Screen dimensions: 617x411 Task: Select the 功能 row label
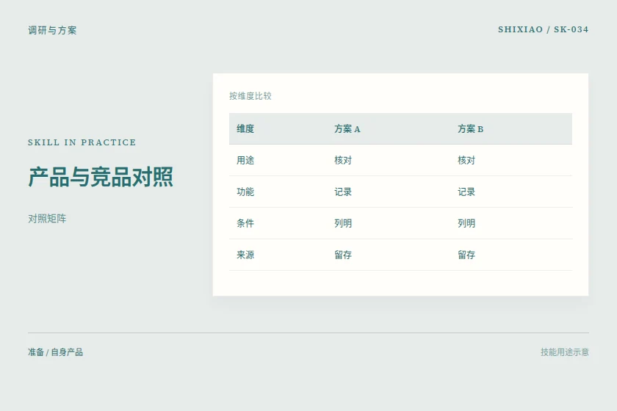(245, 192)
